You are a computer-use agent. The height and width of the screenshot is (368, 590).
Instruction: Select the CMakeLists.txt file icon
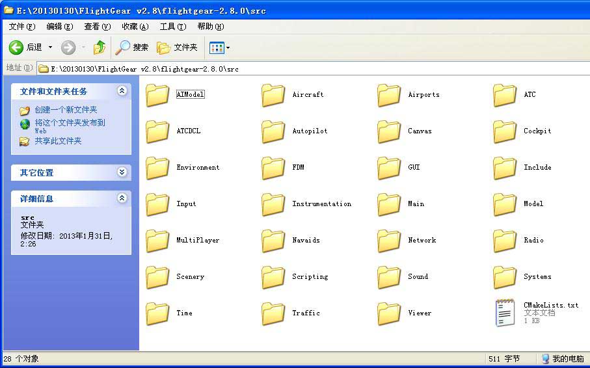tap(505, 312)
